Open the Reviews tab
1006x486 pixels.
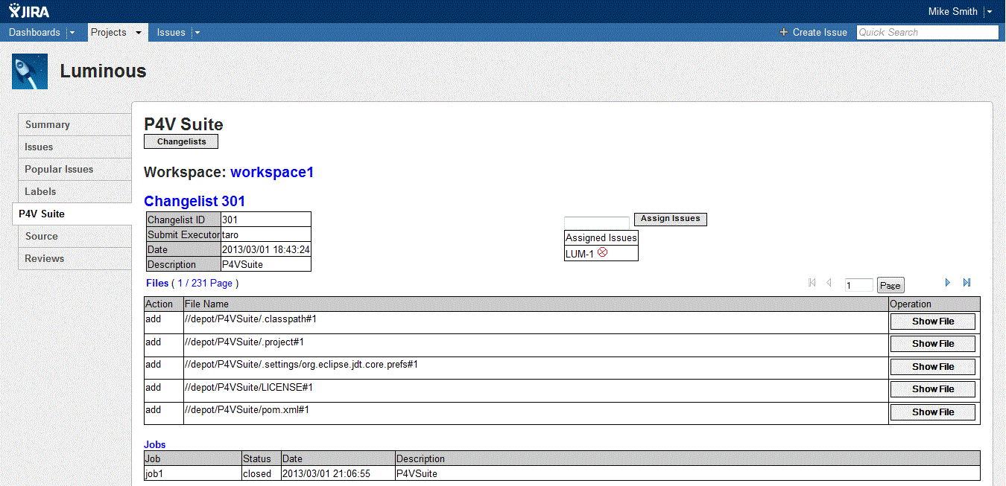click(75, 258)
